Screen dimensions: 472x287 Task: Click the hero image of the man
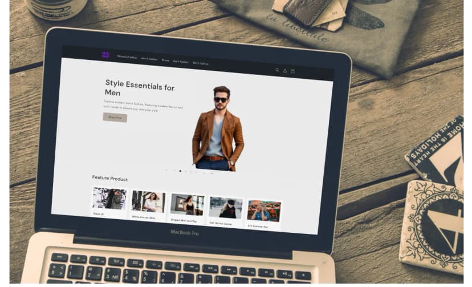[219, 129]
